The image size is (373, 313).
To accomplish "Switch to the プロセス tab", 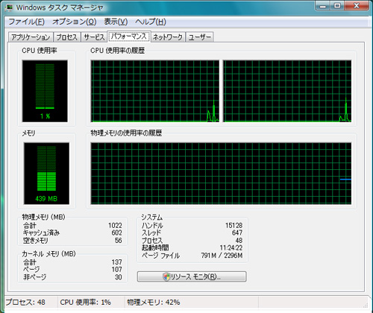I will point(67,37).
